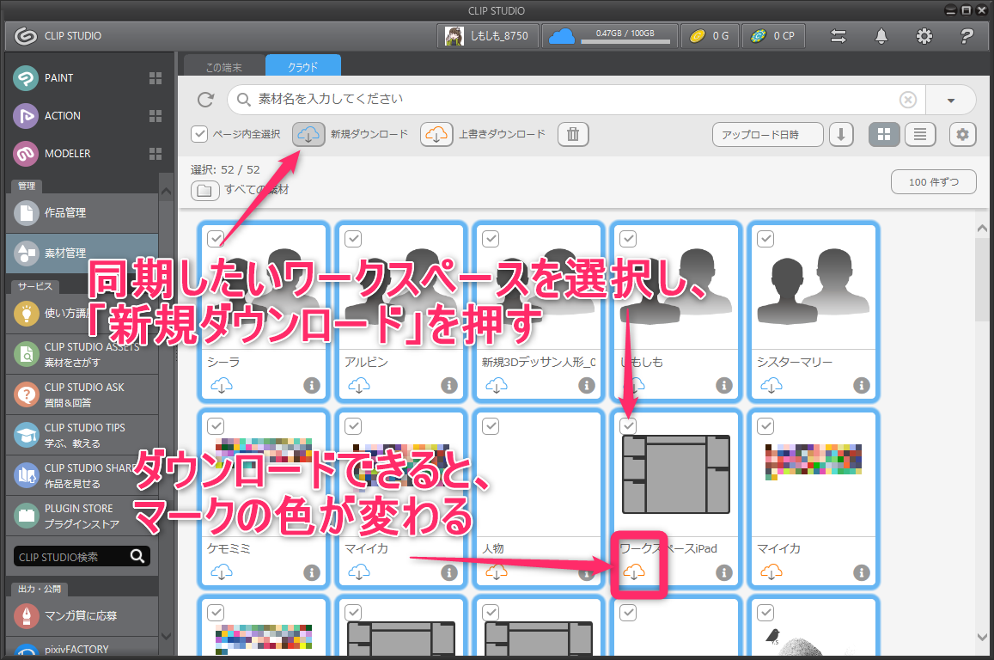
Task: Toggle the ページ内全選択 checkbox
Action: point(199,134)
